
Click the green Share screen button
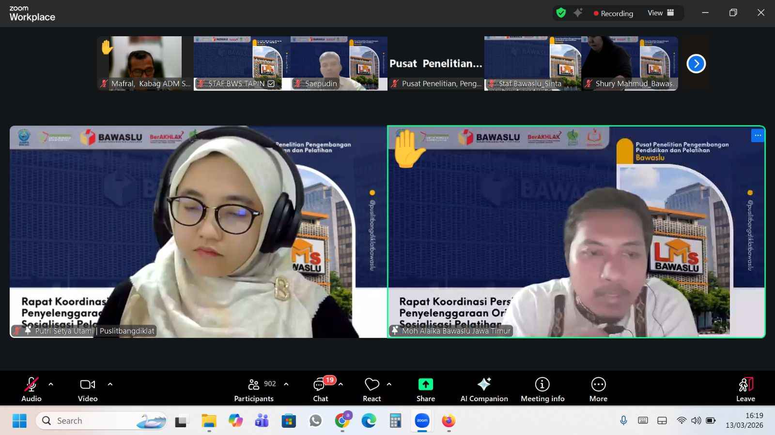pos(426,389)
